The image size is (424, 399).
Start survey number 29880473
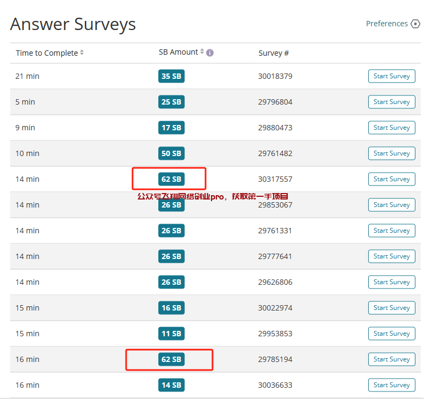pos(391,128)
